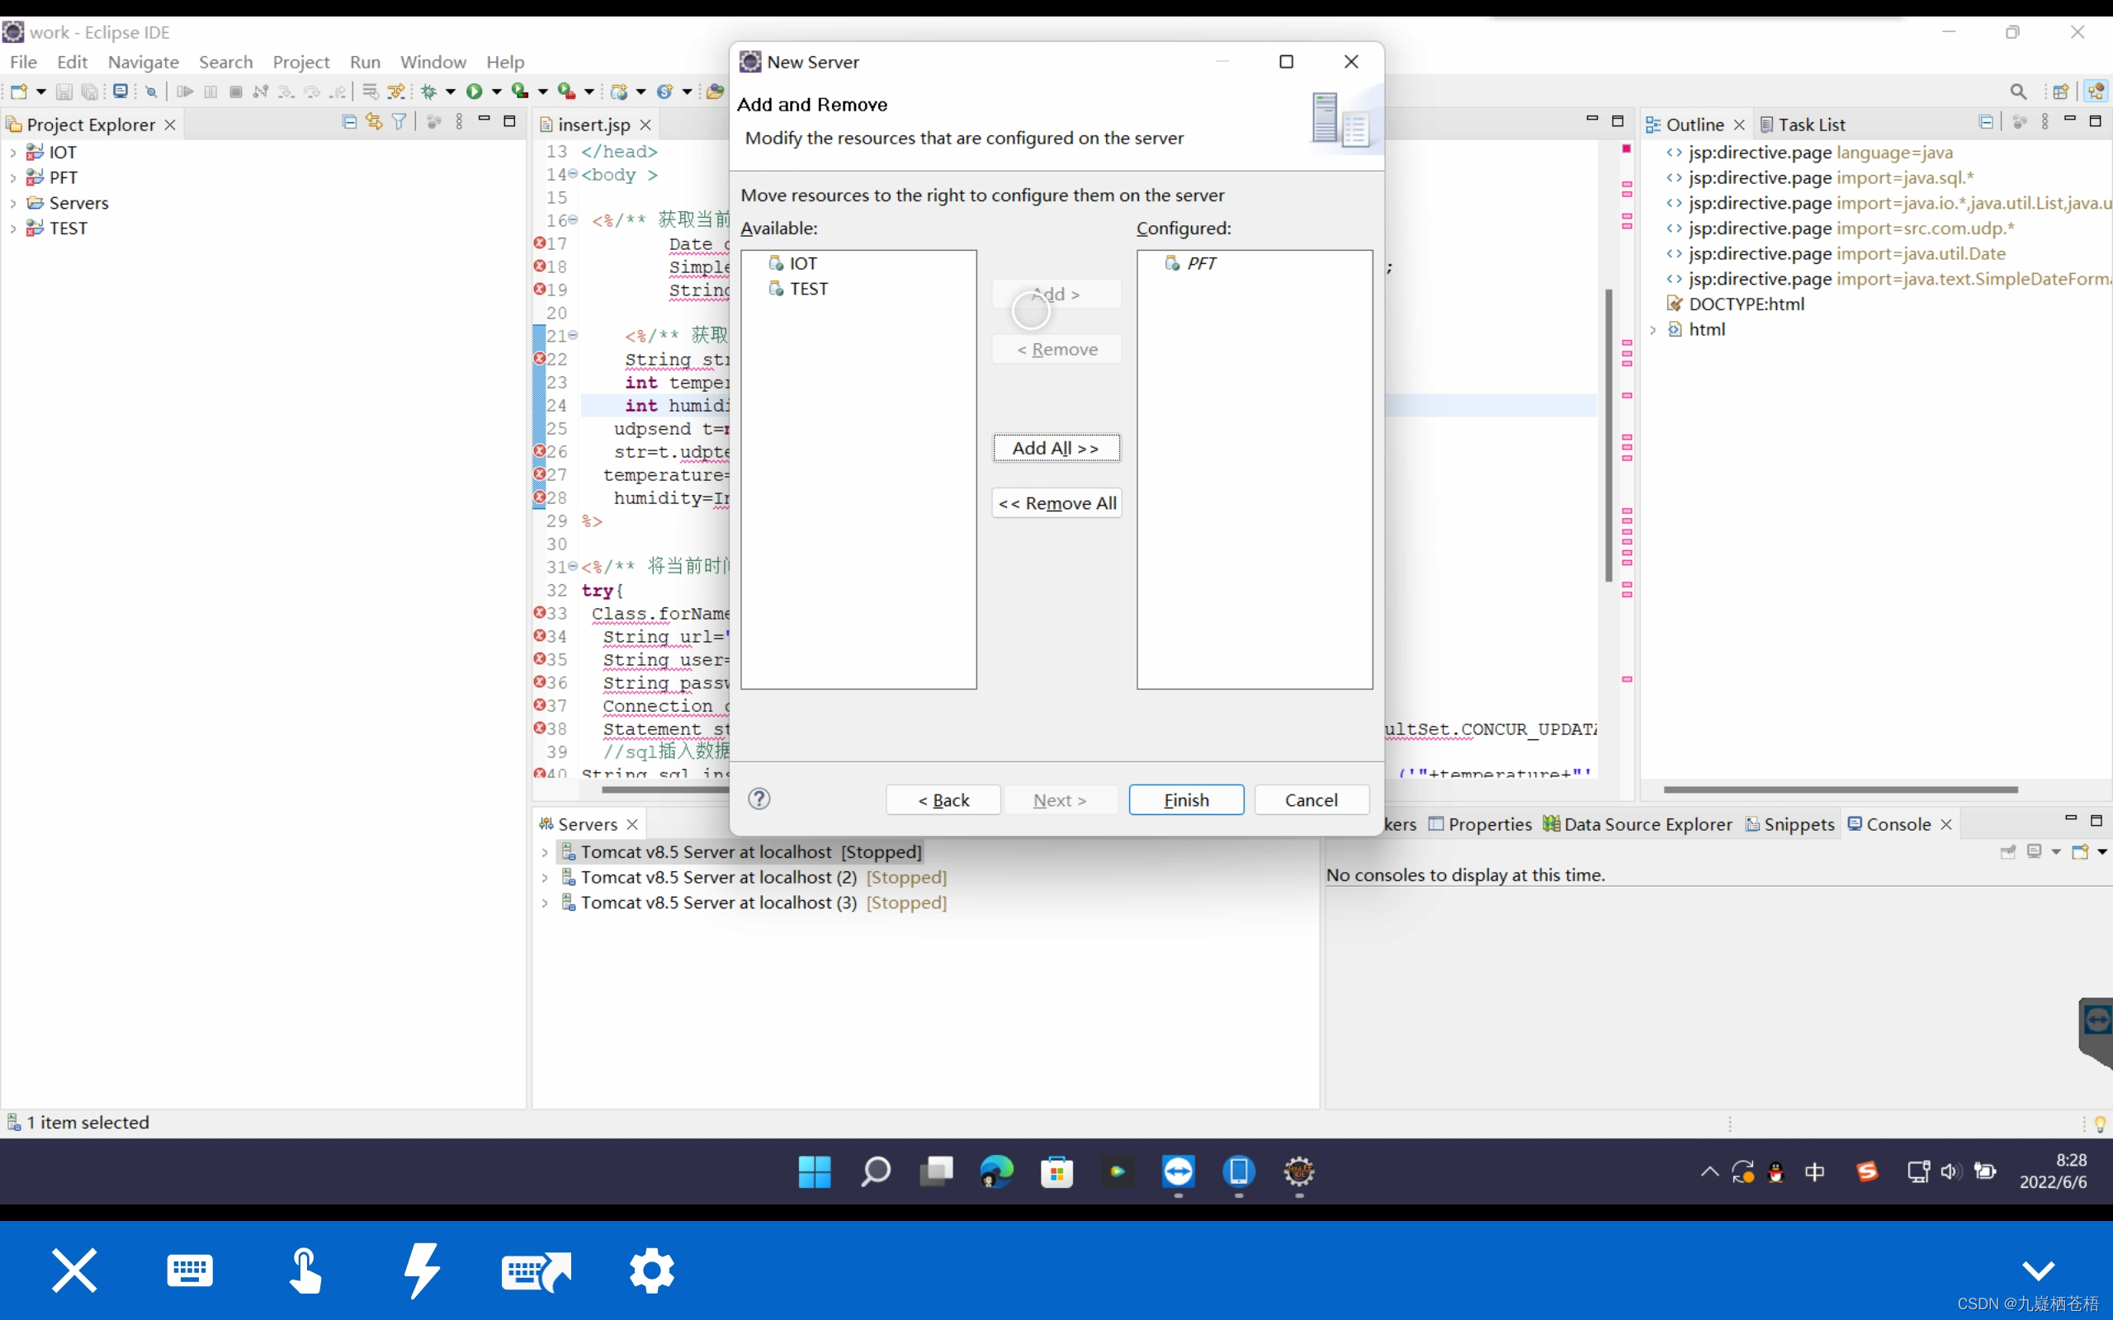Click Finish to complete server setup
This screenshot has width=2113, height=1320.
click(1185, 800)
